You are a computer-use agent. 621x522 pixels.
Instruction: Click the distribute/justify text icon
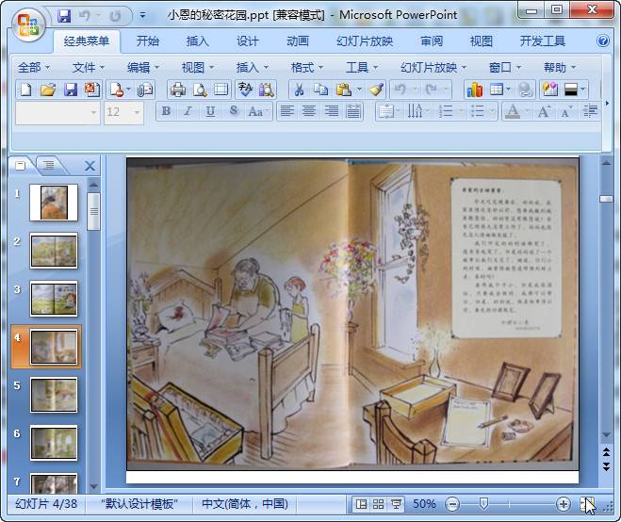(x=353, y=111)
